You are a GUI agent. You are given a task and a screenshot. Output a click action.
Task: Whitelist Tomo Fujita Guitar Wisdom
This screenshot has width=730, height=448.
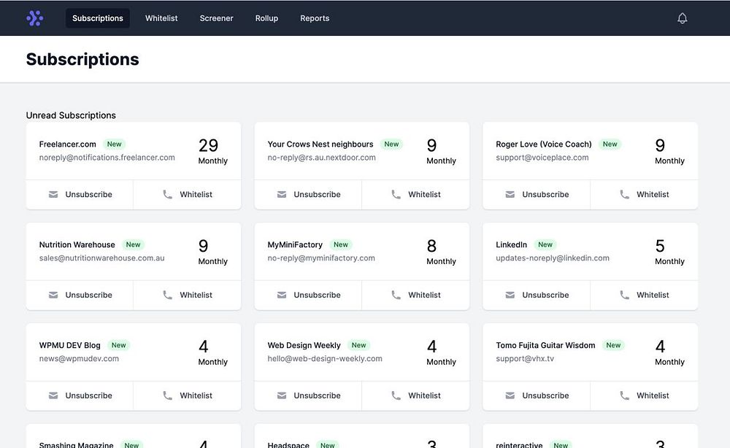(x=645, y=395)
